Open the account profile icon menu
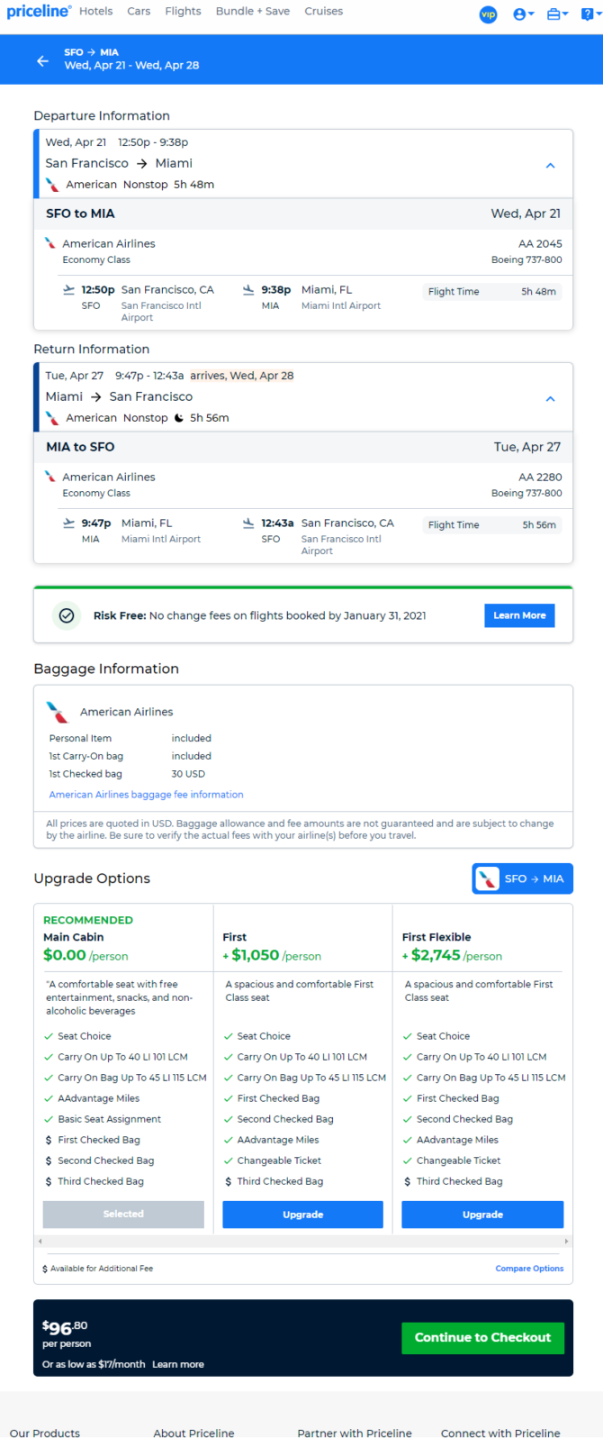603x1438 pixels. pos(523,14)
